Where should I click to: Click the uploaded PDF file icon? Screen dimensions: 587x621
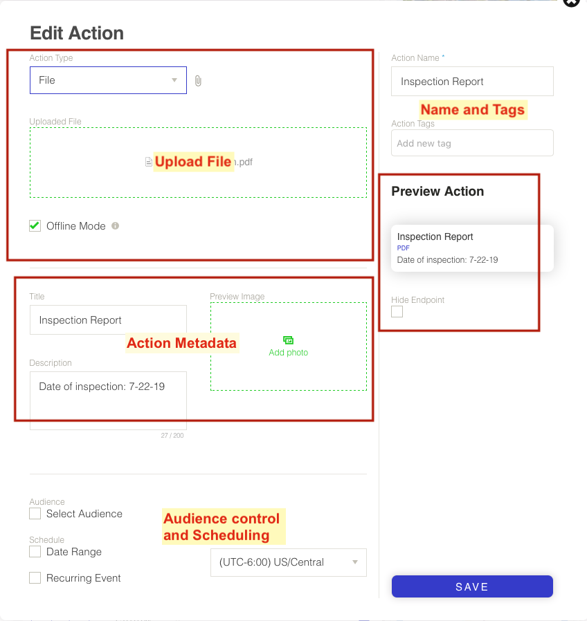(x=148, y=162)
